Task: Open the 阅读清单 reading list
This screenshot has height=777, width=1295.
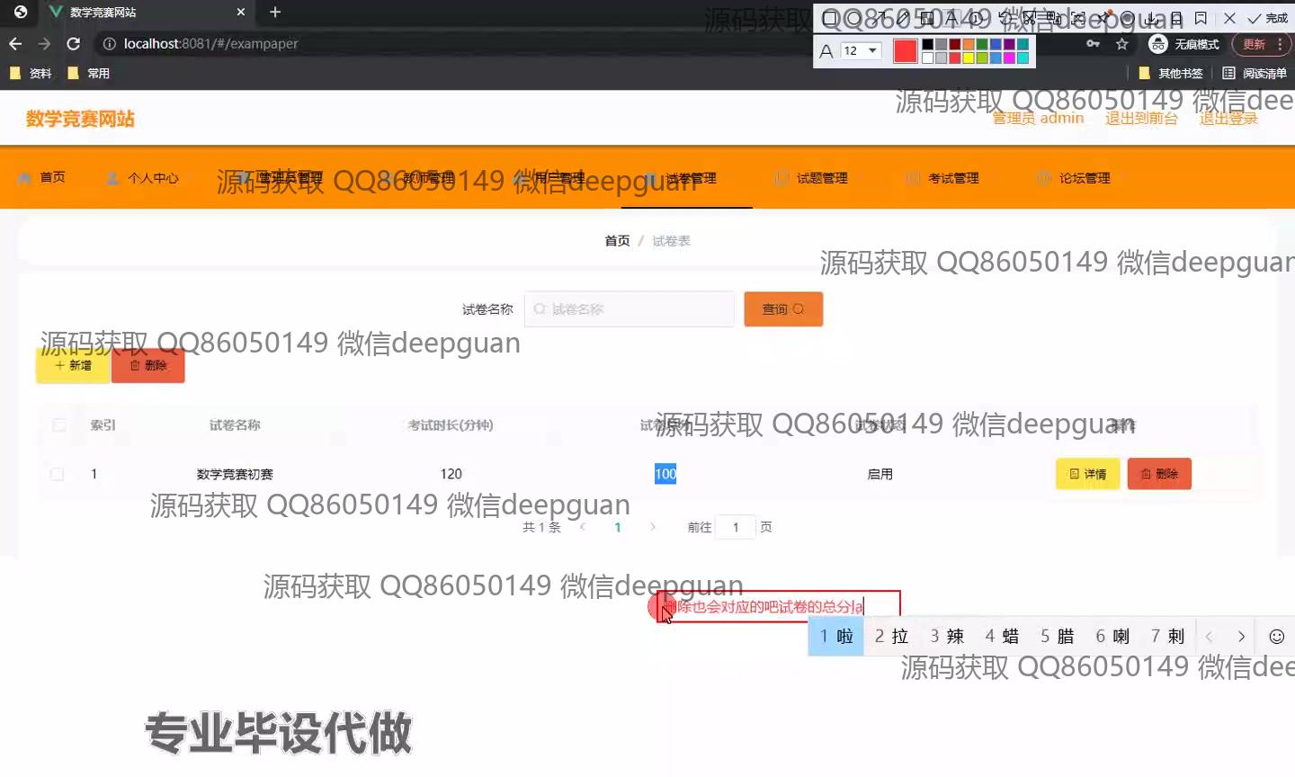Action: 1254,73
